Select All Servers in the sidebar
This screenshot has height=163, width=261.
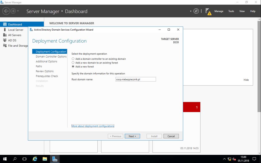coord(15,35)
